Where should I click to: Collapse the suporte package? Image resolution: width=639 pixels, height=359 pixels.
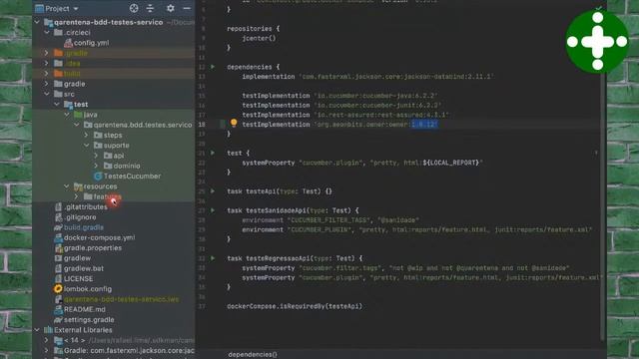pos(87,145)
